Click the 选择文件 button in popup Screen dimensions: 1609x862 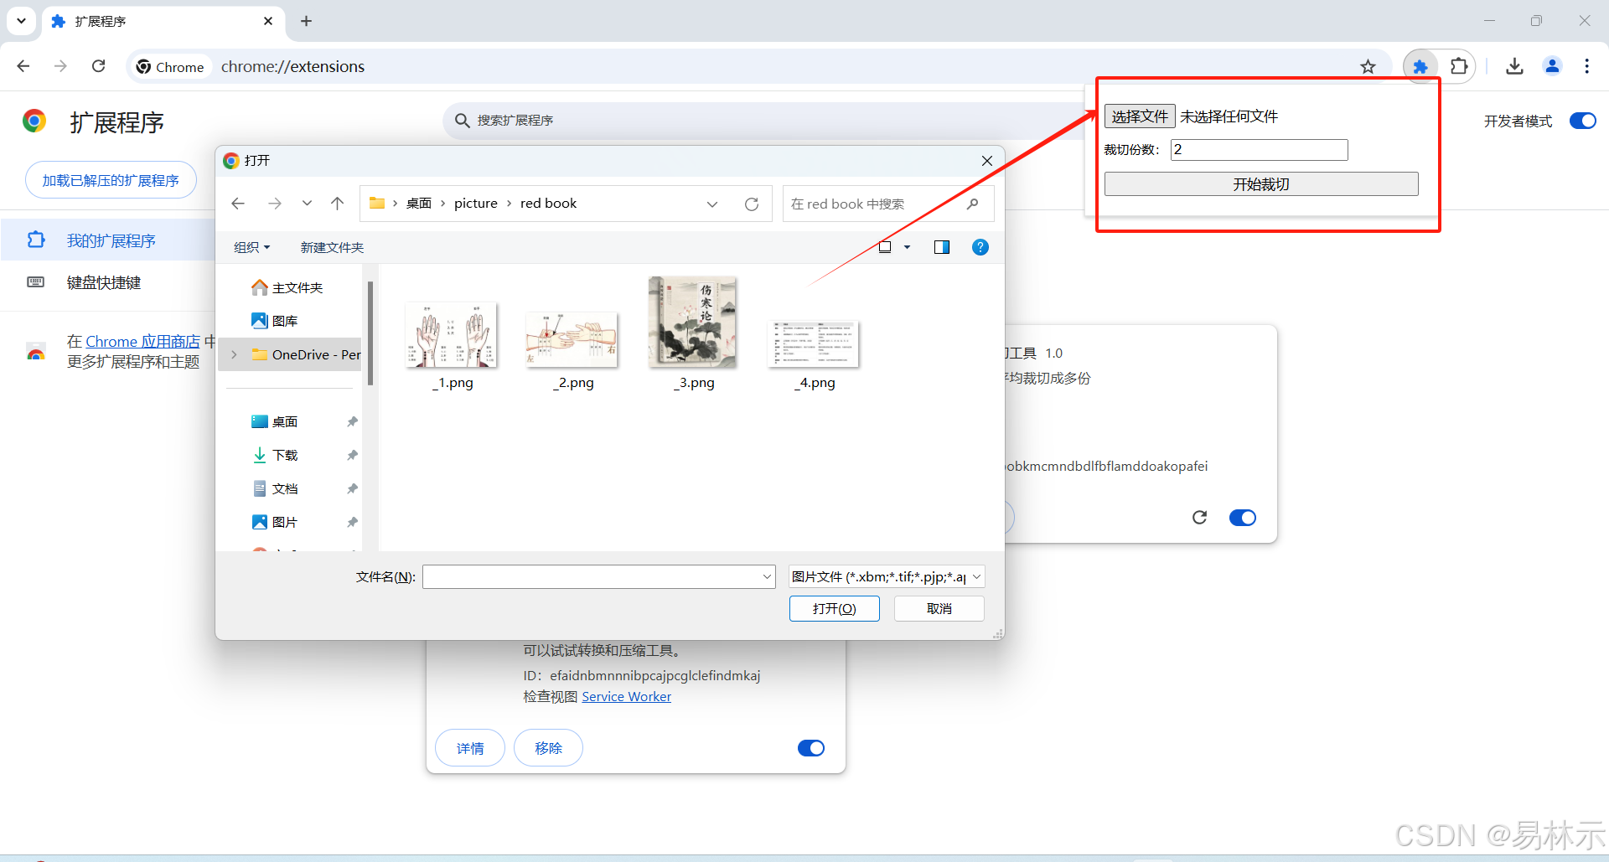pyautogui.click(x=1140, y=116)
